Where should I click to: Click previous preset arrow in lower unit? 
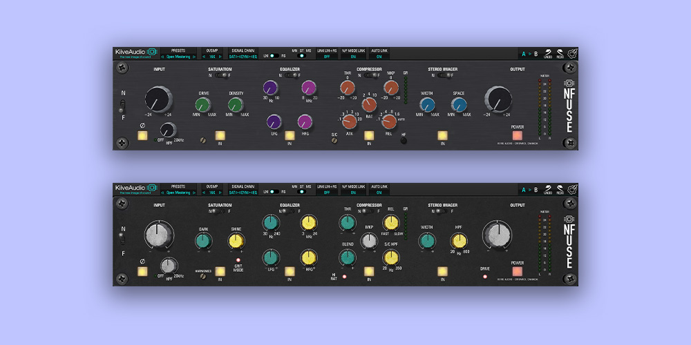(162, 193)
